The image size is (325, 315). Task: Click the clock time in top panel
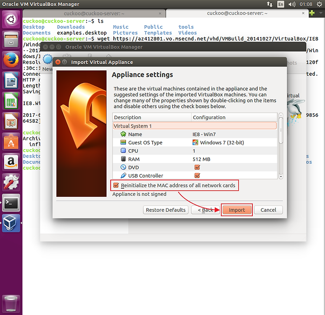coord(306,4)
